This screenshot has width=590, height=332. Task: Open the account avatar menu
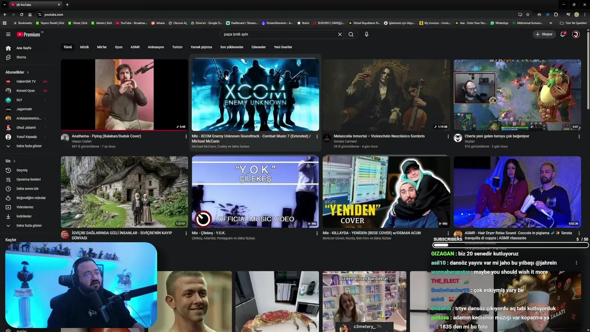pos(576,34)
